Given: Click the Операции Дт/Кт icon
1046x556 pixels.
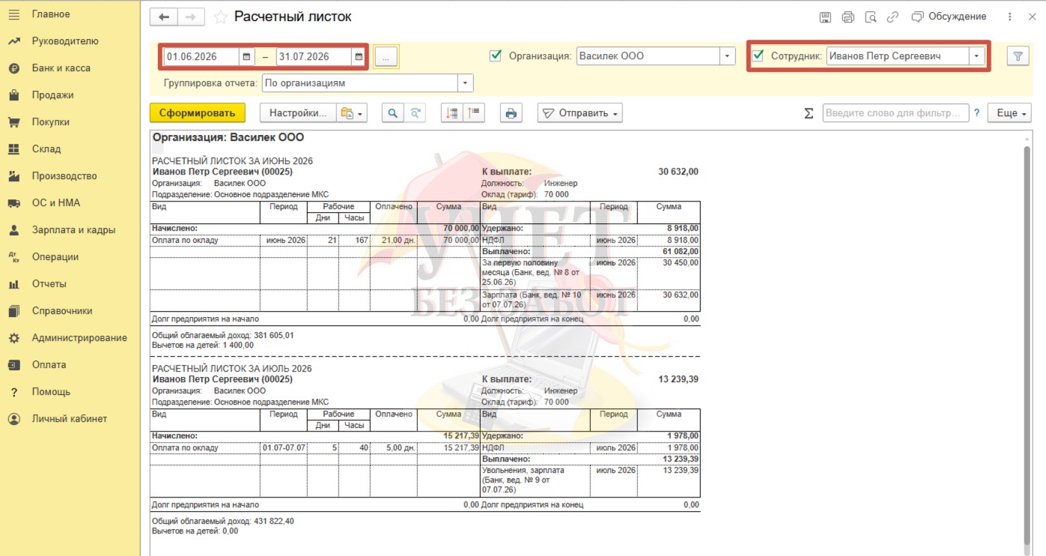Looking at the screenshot, I should pos(13,257).
